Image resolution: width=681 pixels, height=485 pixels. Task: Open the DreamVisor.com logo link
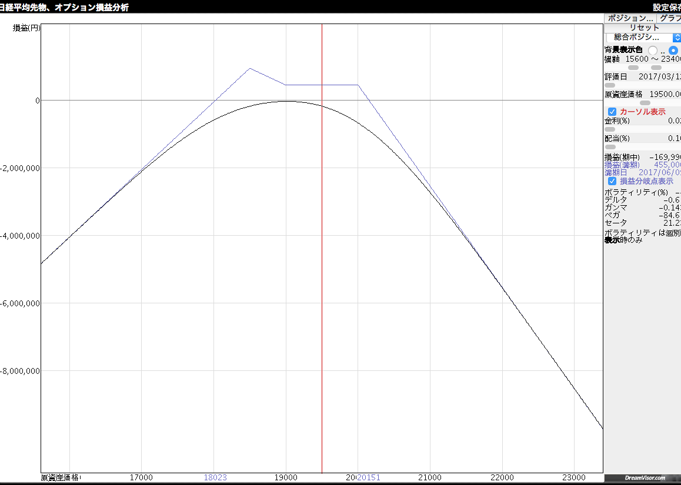tap(642, 479)
